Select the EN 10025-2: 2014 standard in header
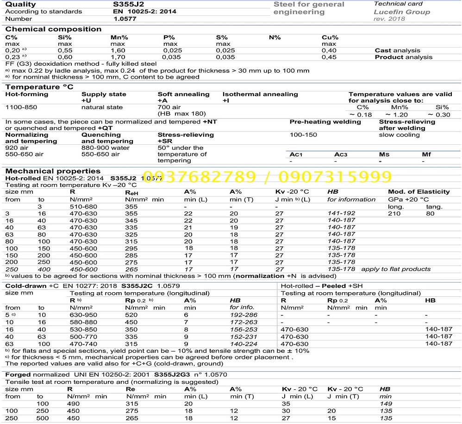The width and height of the screenshot is (462, 424). coord(145,12)
